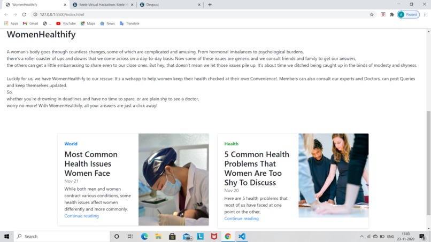
Task: Open the notification center icon
Action: pos(422,237)
